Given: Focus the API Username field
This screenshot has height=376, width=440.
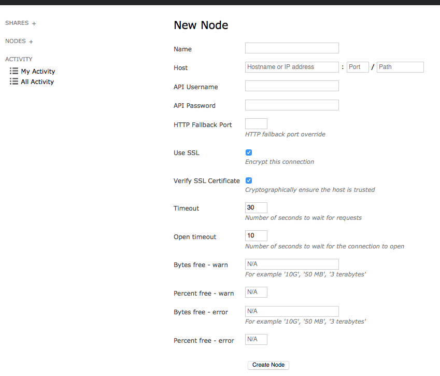Looking at the screenshot, I should (x=292, y=86).
